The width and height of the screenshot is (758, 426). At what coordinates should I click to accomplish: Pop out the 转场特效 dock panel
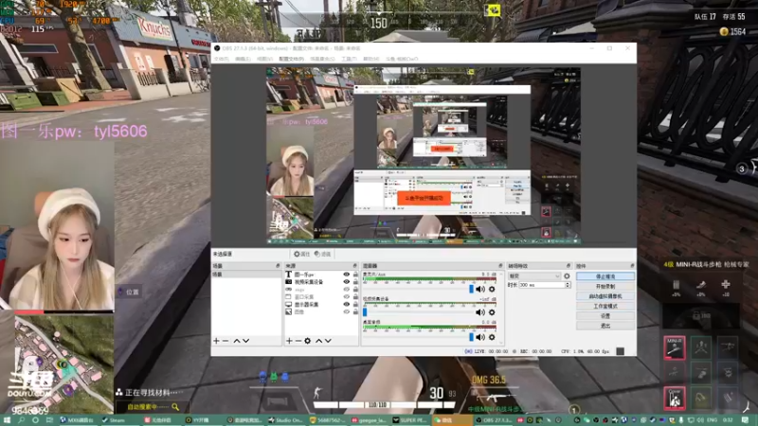[x=568, y=266]
